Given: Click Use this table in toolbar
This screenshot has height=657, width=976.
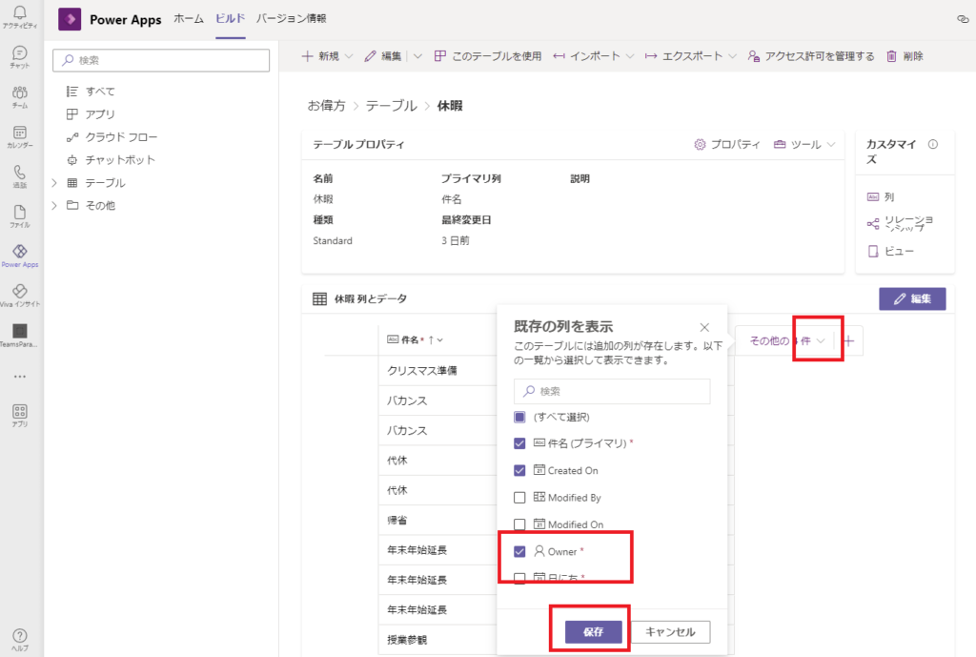Looking at the screenshot, I should coord(487,56).
